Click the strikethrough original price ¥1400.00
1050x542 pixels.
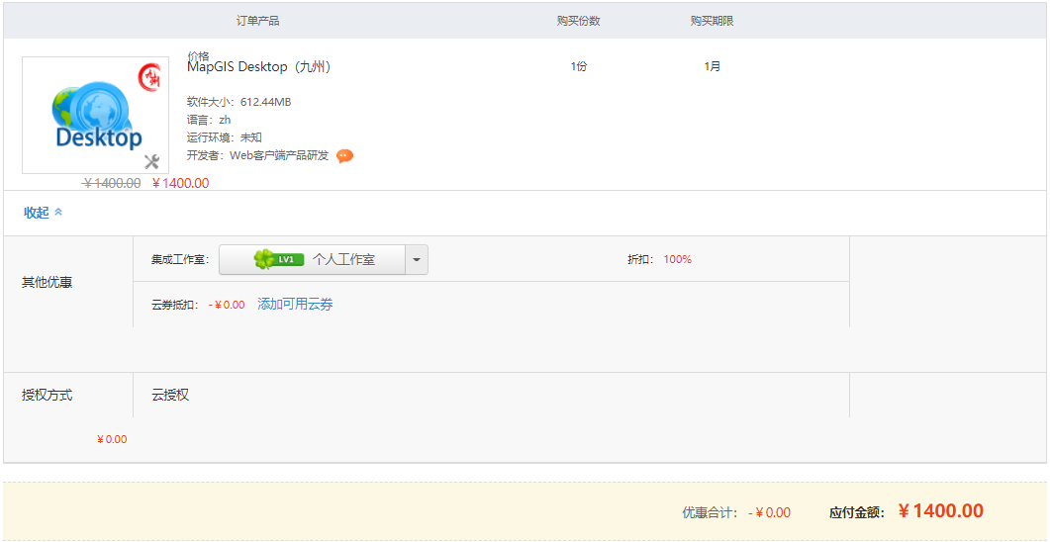[x=112, y=183]
